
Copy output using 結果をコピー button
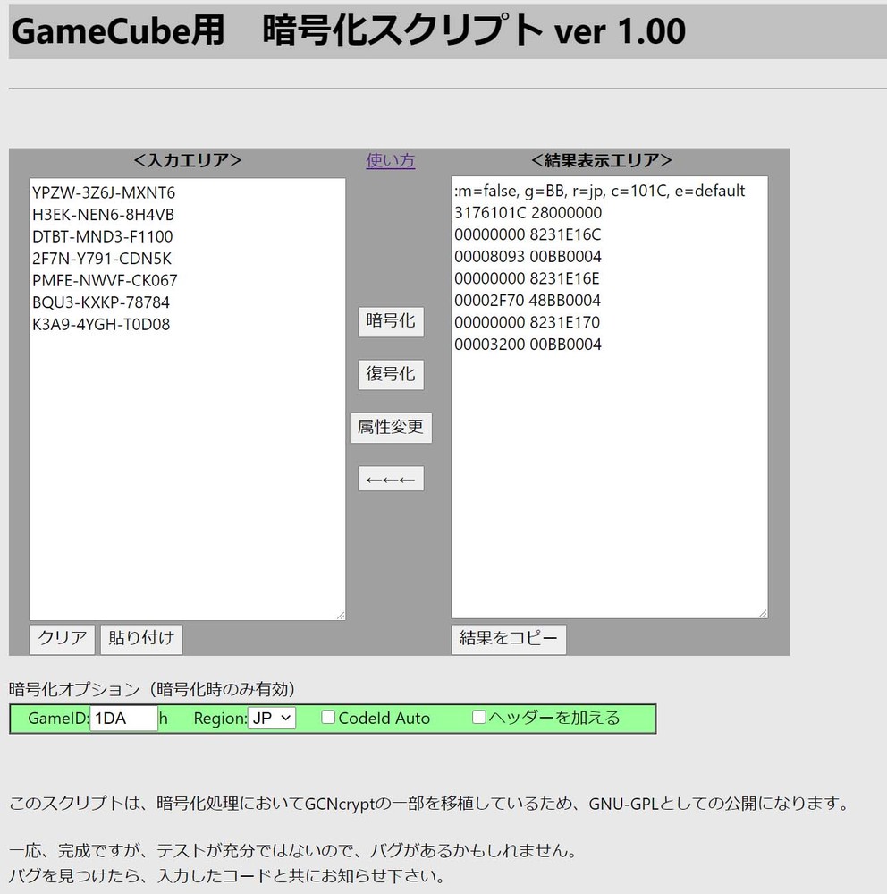(508, 639)
